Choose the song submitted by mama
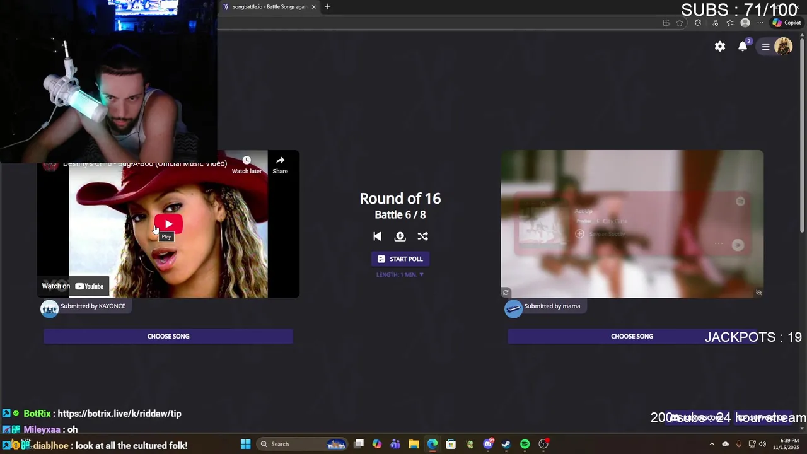The image size is (807, 454). (x=632, y=336)
